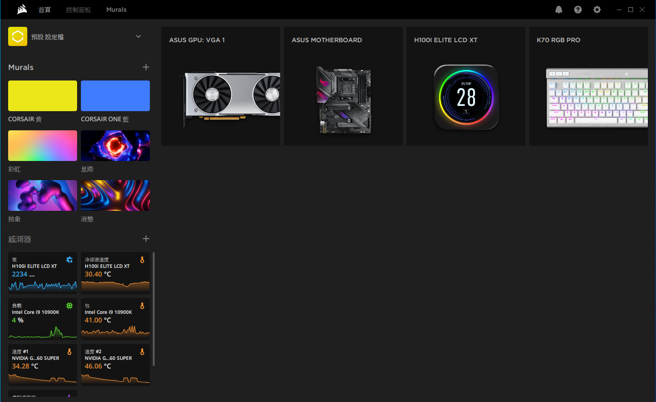Select the 液態 mural thumbnail
The height and width of the screenshot is (402, 656).
point(115,195)
